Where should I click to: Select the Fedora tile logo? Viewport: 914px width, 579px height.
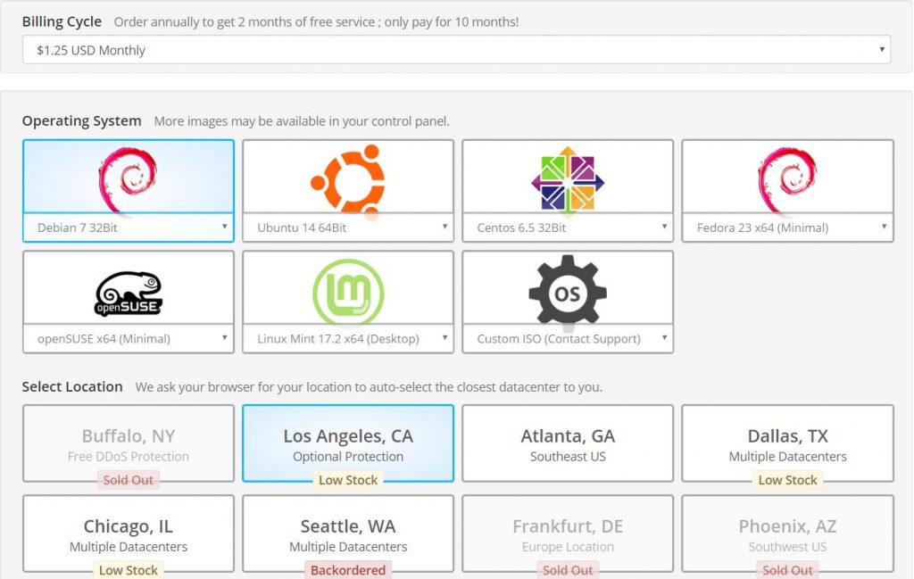[787, 178]
